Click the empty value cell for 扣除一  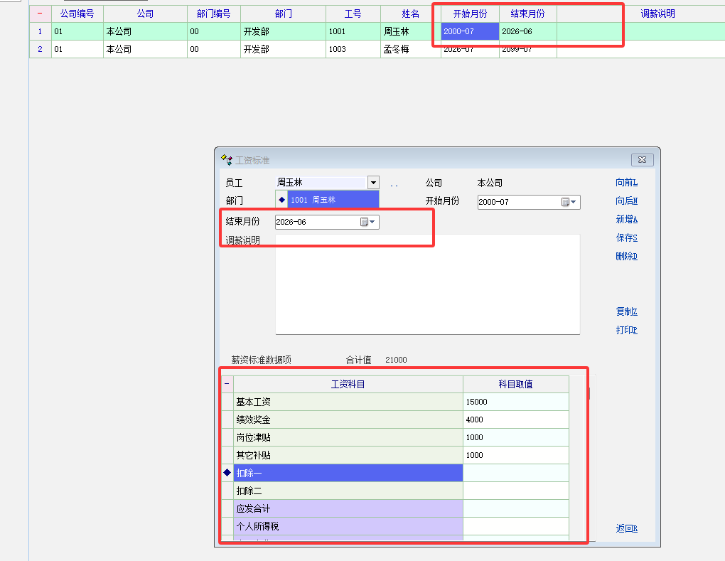[x=515, y=473]
